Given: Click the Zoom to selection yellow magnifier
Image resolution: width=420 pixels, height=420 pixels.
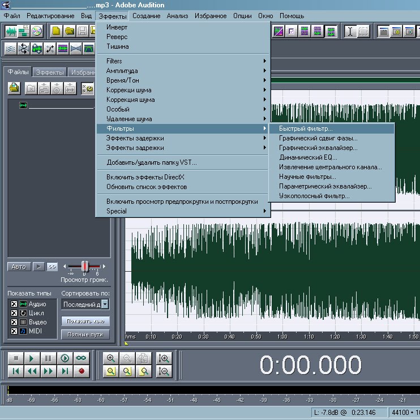Looking at the screenshot, I should click(x=111, y=371).
